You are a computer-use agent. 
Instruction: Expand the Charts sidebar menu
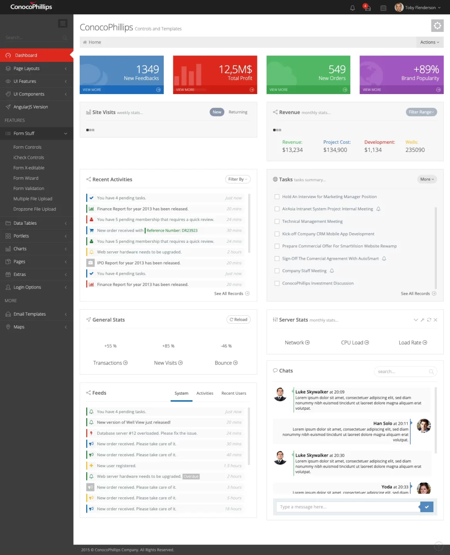(x=37, y=249)
